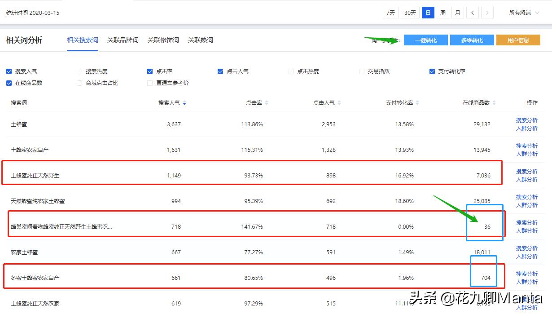Viewport: 552px width, 314px height.
Task: Go to next date with right arrow
Action: [x=487, y=13]
